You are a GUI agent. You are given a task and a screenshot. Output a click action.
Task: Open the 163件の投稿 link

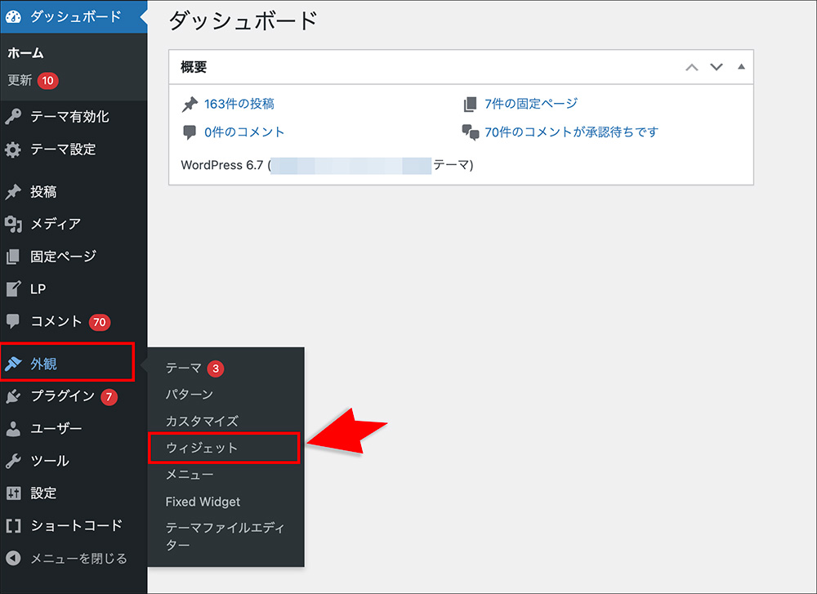click(x=239, y=104)
